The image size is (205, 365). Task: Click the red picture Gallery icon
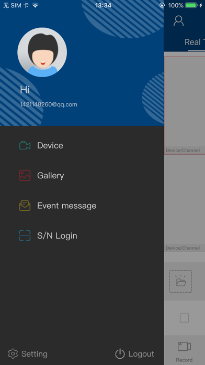point(25,175)
